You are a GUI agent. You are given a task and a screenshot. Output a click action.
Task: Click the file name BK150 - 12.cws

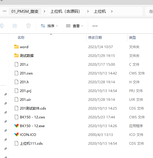(32, 117)
